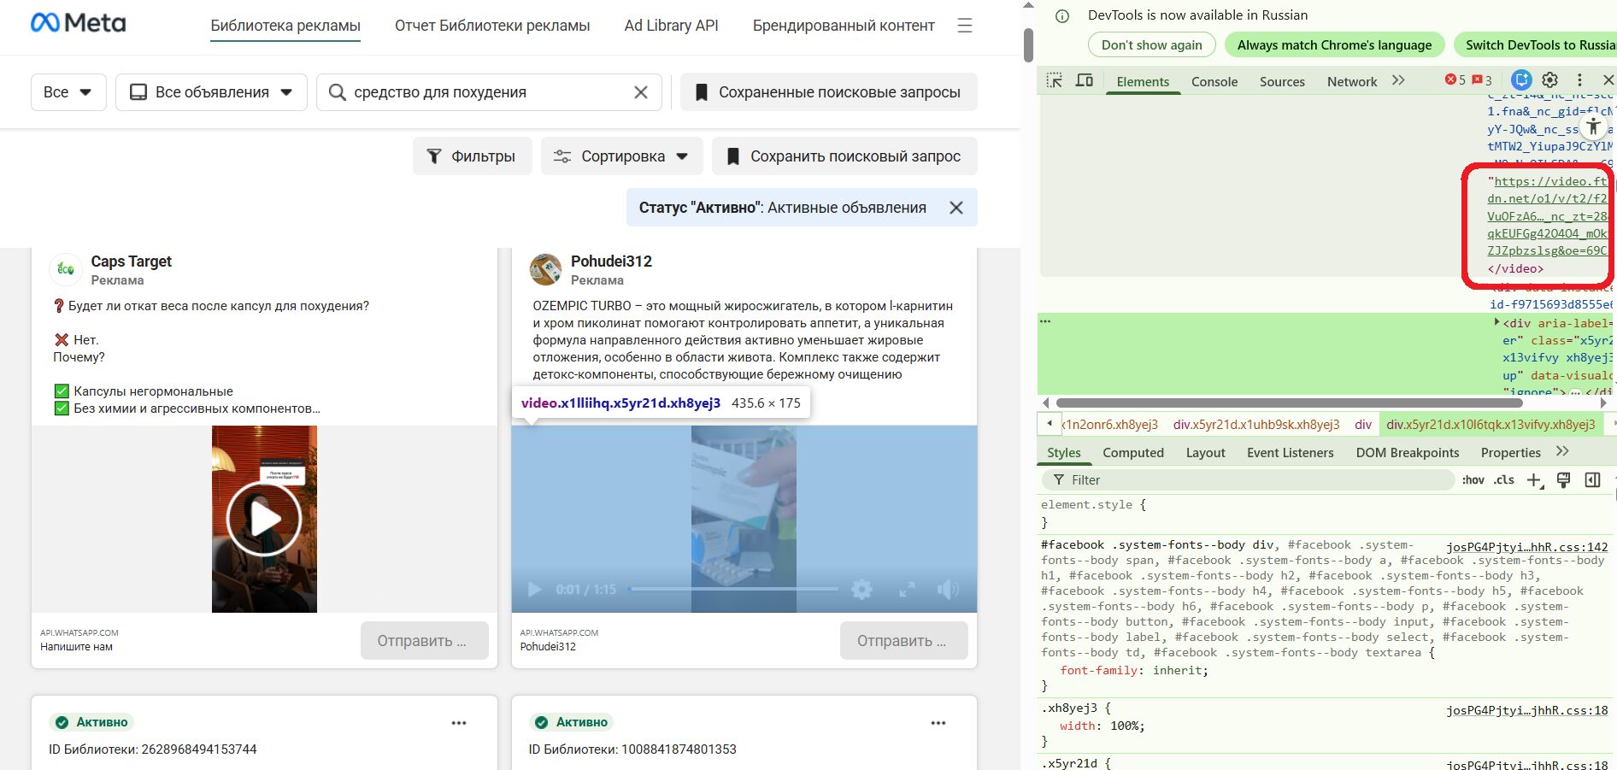The width and height of the screenshot is (1617, 770).
Task: Toggle the device toolbar icon
Action: pos(1084,80)
